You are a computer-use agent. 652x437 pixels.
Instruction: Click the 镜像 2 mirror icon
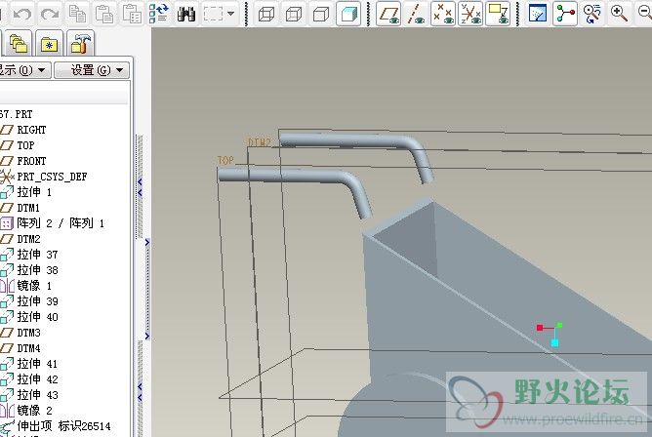pos(7,411)
